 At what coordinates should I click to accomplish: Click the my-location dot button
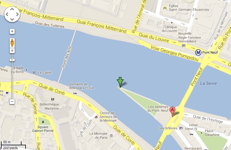coord(12,31)
